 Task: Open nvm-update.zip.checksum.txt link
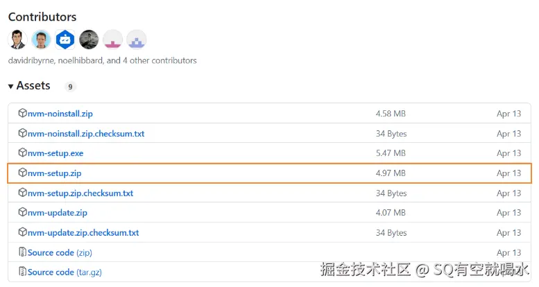83,232
